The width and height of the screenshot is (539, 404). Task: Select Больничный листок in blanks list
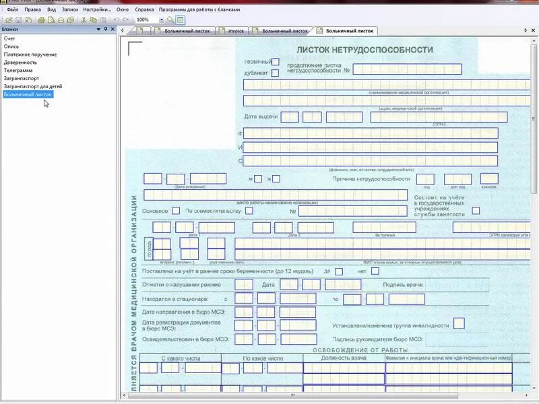pyautogui.click(x=28, y=94)
